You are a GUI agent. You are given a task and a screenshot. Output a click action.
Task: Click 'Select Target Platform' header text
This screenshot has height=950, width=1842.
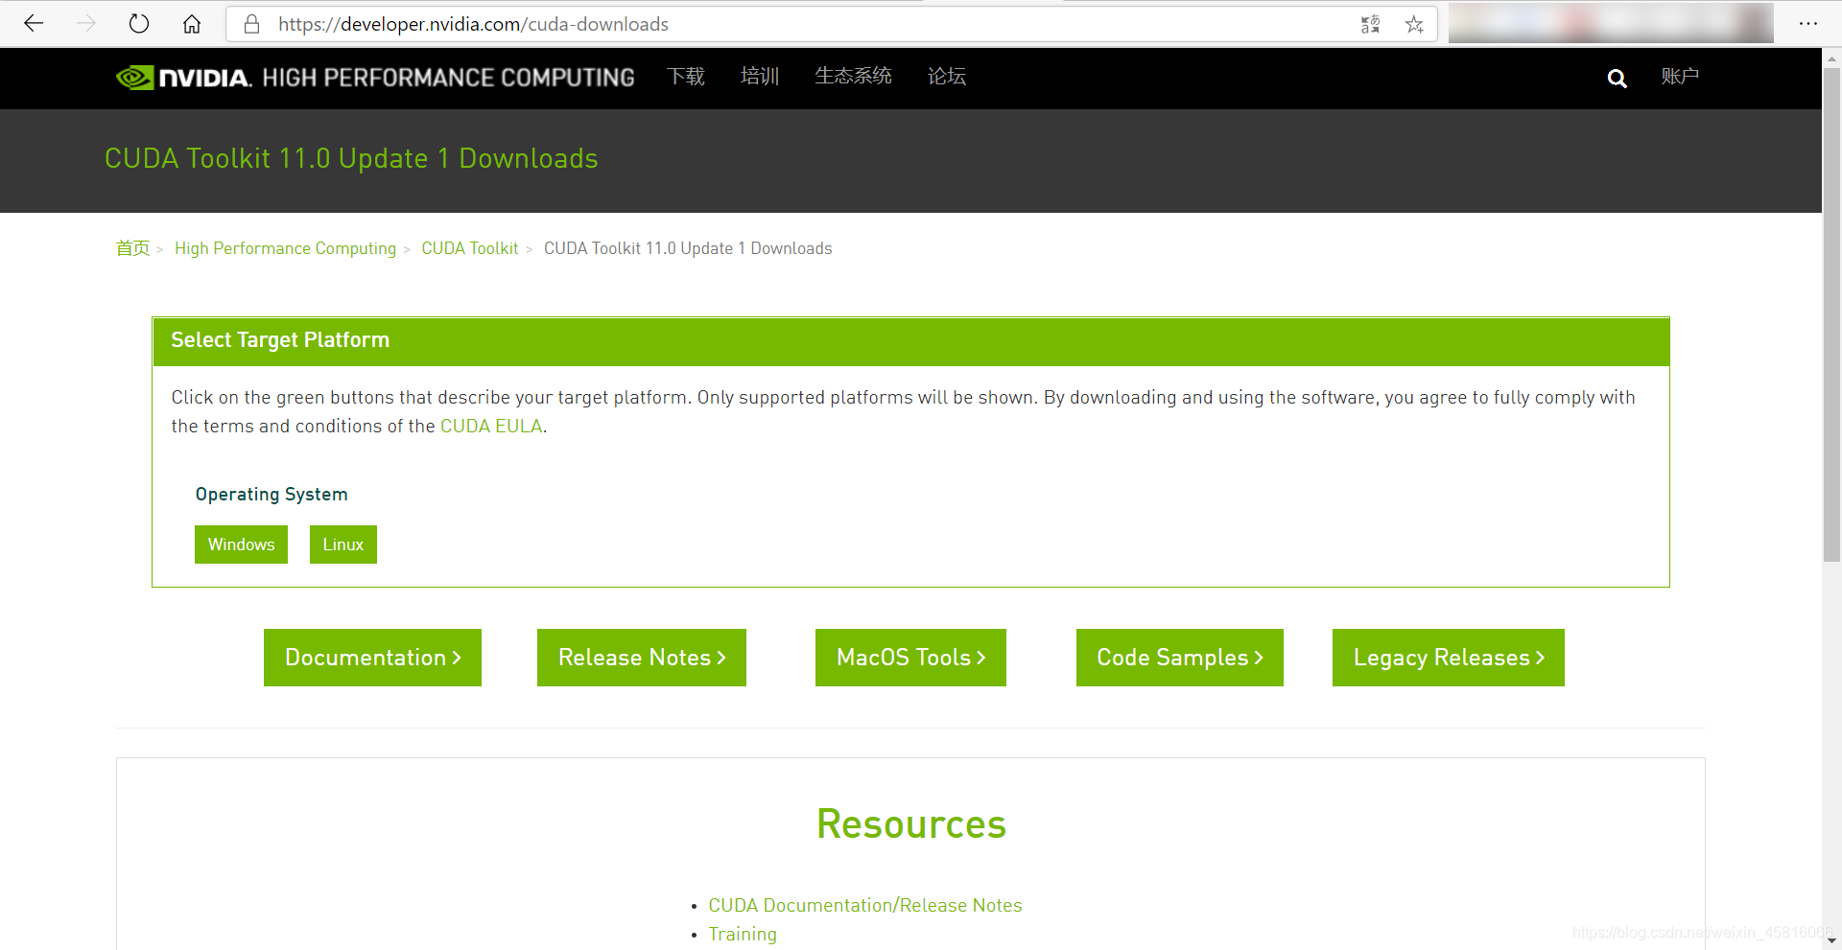[x=280, y=340]
